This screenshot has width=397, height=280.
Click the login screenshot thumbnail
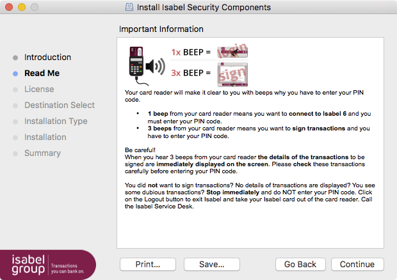[x=232, y=51]
